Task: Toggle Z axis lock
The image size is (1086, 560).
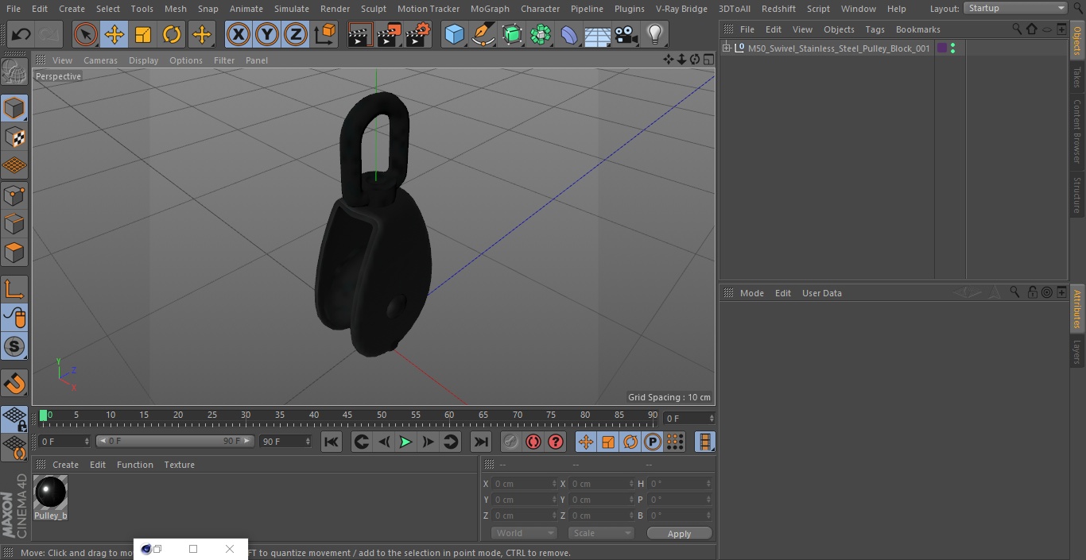Action: tap(296, 34)
